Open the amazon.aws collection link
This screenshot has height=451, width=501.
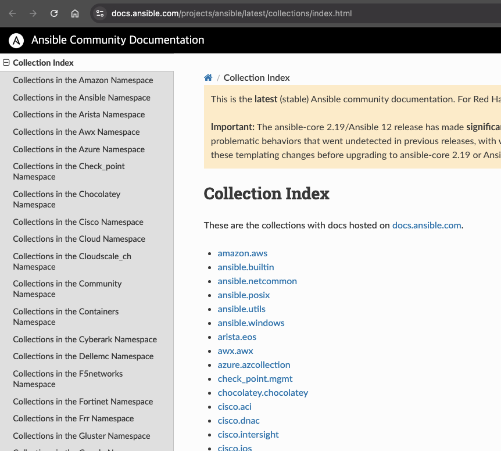coord(242,253)
